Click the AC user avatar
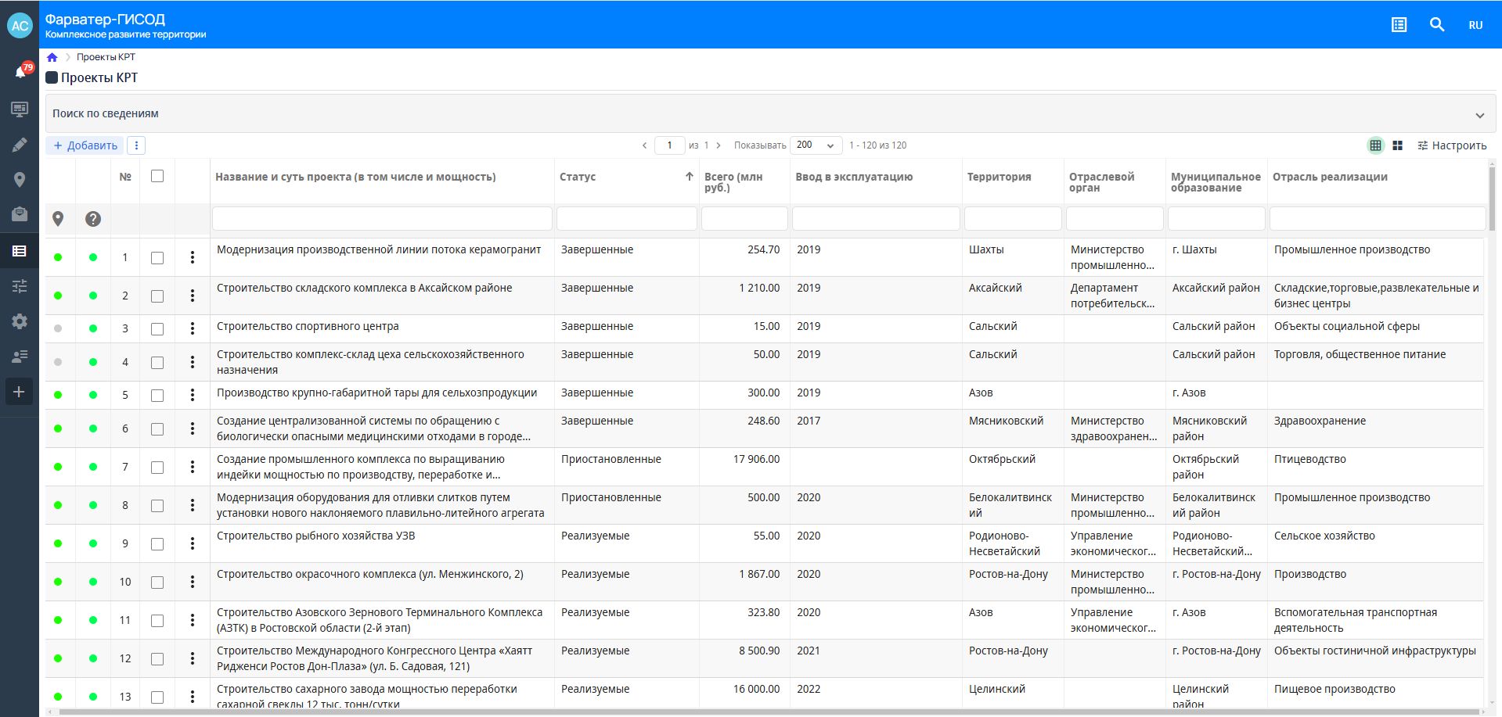Screen dimensions: 1502x717 tap(20, 25)
